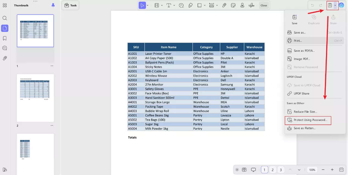Go to page 2 in bottom bar

coord(272,170)
